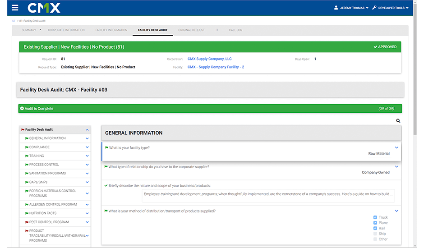The width and height of the screenshot is (424, 248).
Task: Click the Raw Material answer value
Action: 379,153
